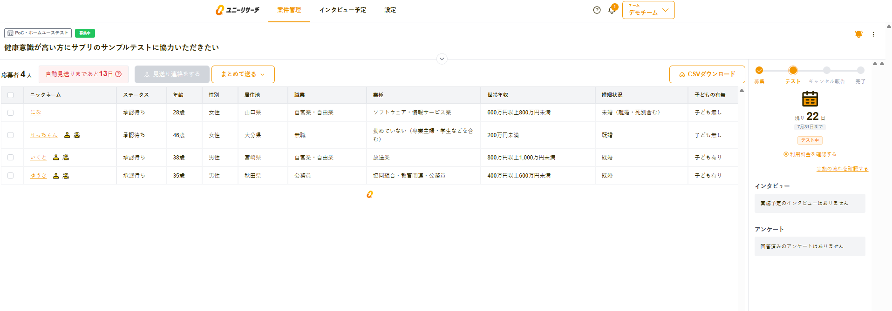Click the calendar icon in side panel

coord(810,99)
